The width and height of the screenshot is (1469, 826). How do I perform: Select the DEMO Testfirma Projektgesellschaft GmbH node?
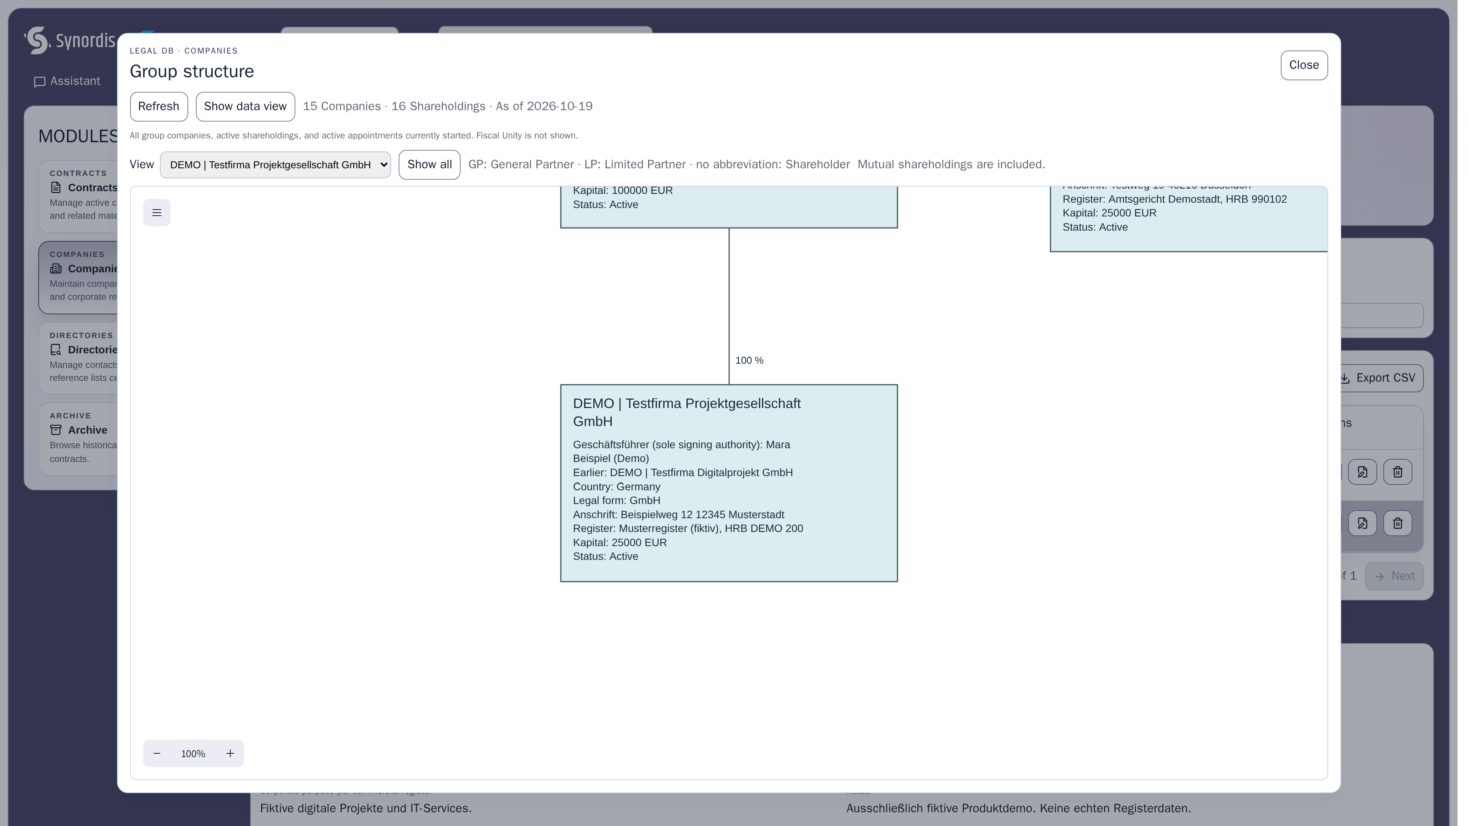(x=729, y=483)
